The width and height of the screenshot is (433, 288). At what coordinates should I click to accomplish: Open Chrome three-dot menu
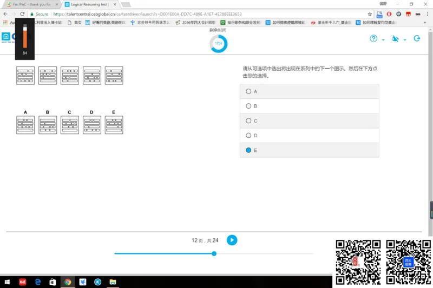pos(427,14)
